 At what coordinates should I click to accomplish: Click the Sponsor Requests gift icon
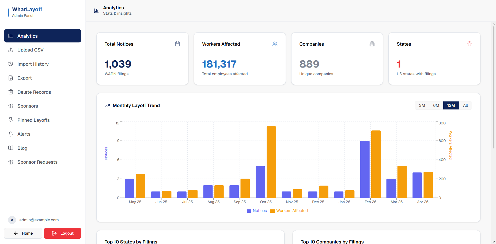coord(11,162)
